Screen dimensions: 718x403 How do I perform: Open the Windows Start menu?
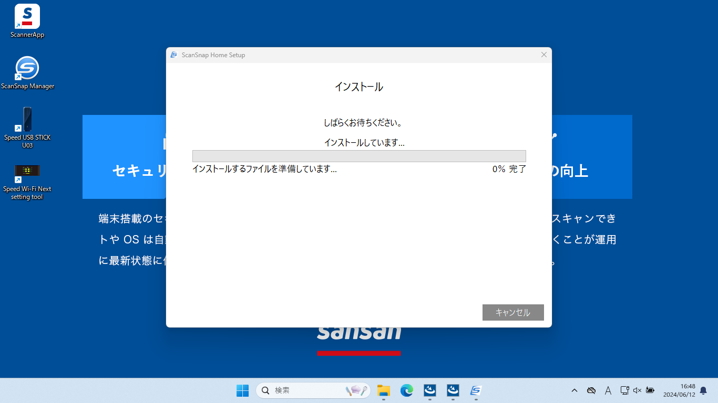click(x=242, y=390)
